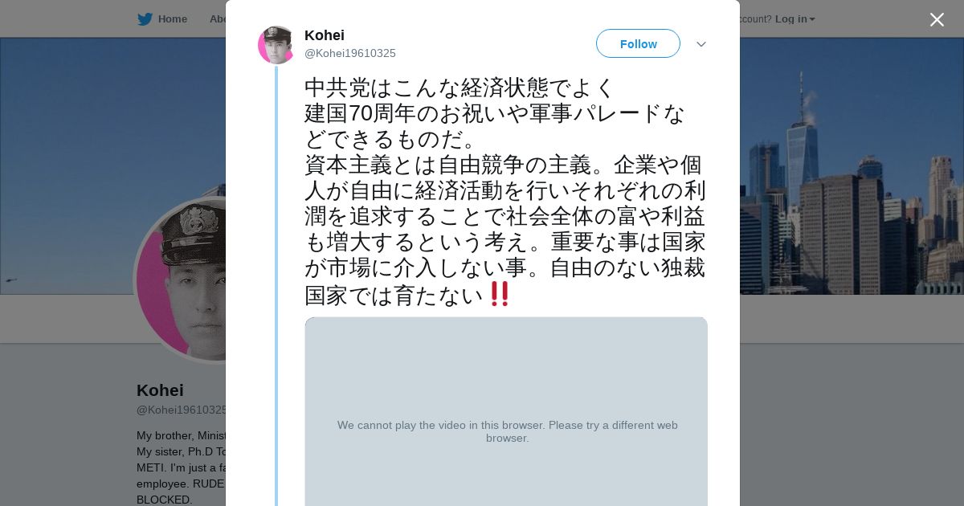Expand the tweet options chevron beside Follow
Image resolution: width=964 pixels, height=506 pixels.
pos(701,44)
